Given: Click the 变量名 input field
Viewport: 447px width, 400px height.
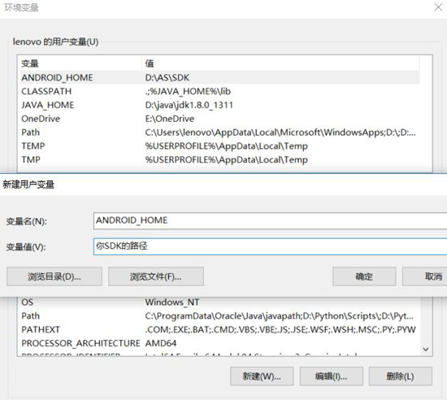Looking at the screenshot, I should 271,220.
